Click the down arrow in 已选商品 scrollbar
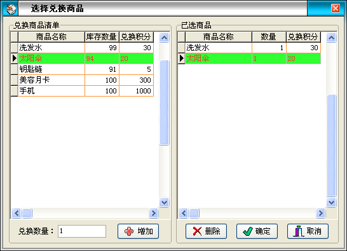Viewport: 347px width, 251px height. pos(331,203)
